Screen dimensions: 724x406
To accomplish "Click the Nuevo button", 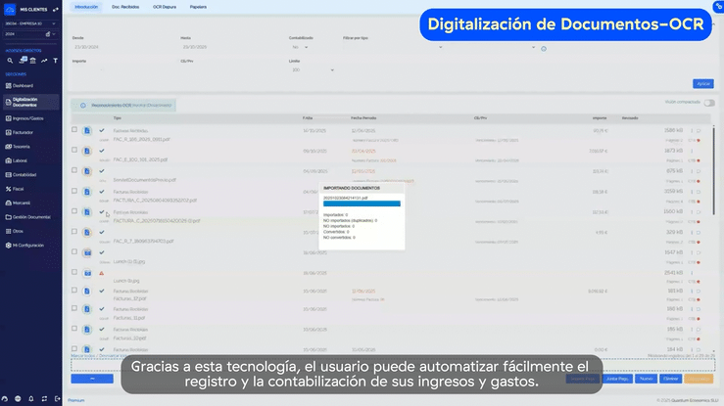I will (x=646, y=379).
